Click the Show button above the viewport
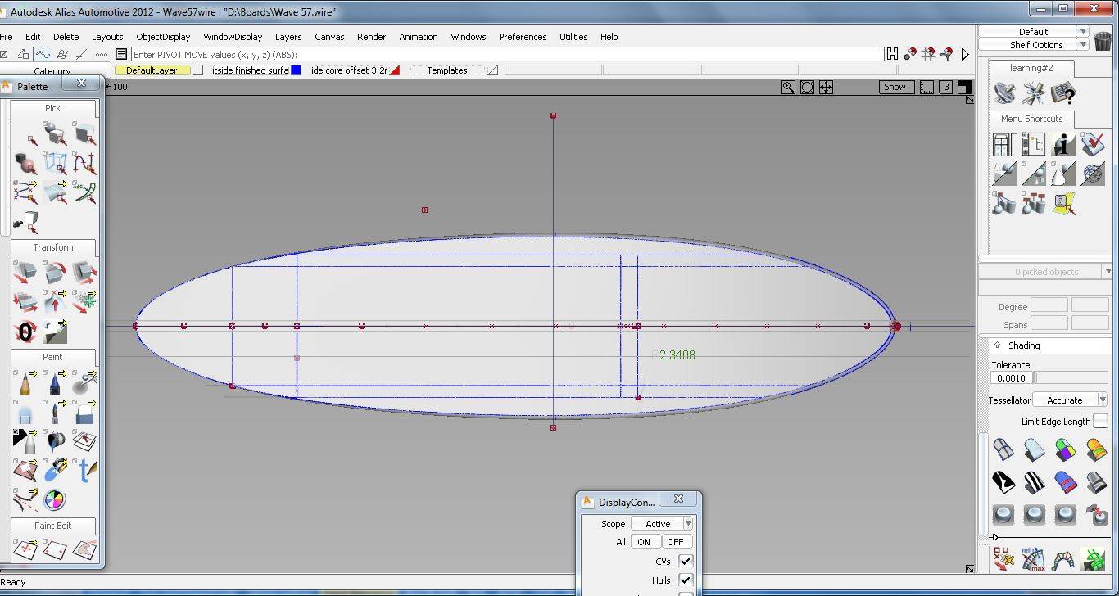The height and width of the screenshot is (596, 1119). click(x=895, y=86)
